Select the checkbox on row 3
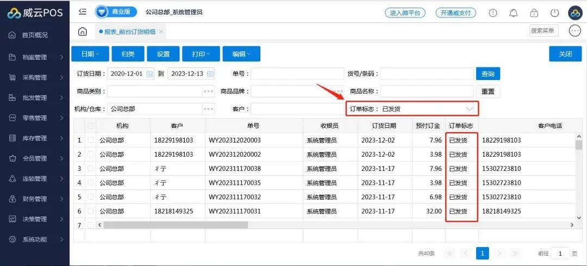The image size is (587, 266). tap(91, 169)
